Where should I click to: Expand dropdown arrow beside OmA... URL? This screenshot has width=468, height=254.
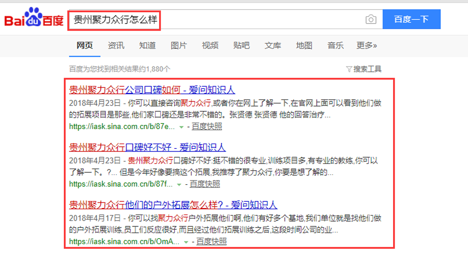click(186, 242)
